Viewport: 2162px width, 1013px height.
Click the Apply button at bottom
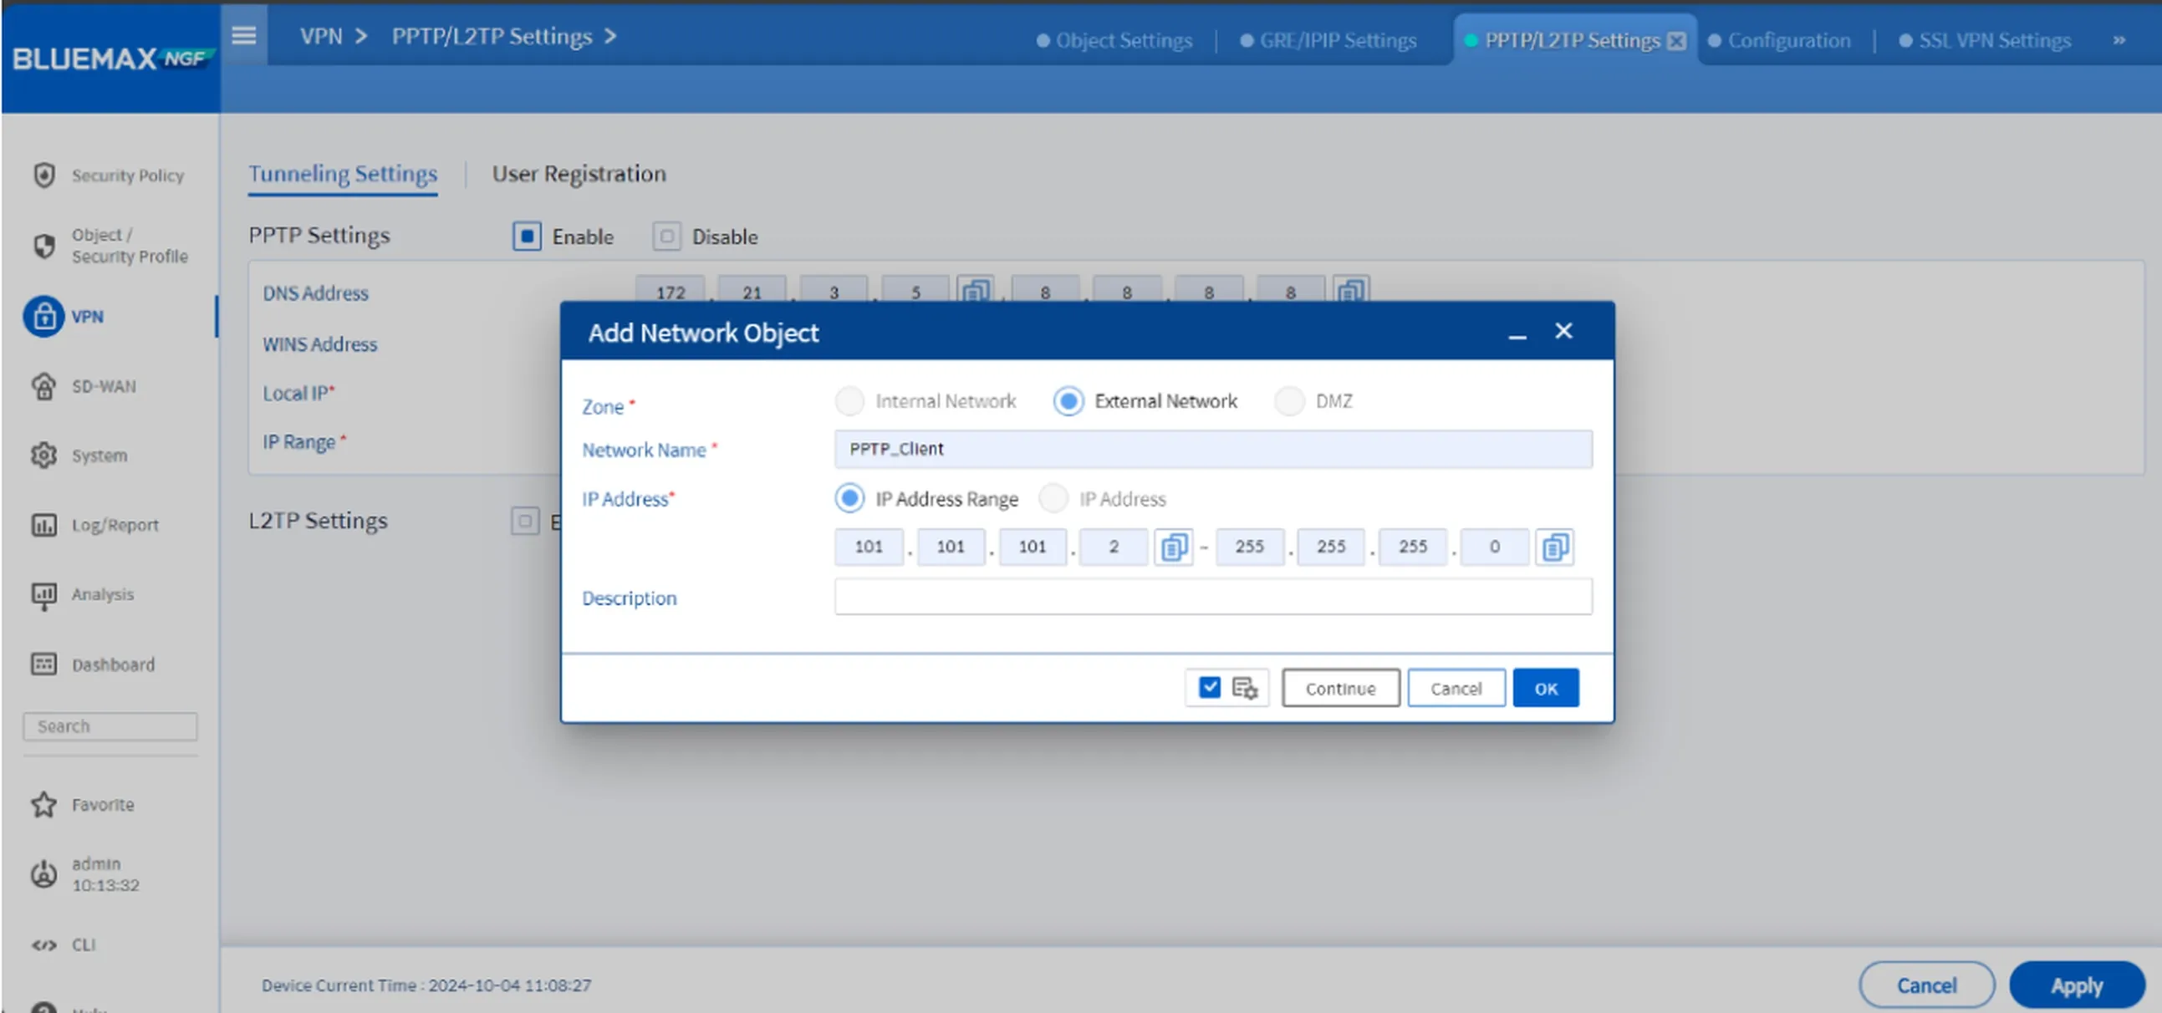2076,985
